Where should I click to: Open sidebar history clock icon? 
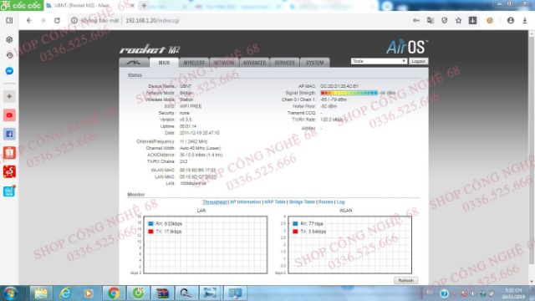[9, 55]
